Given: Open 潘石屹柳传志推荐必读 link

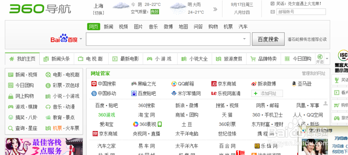Looking at the screenshot, I should point(307,40).
